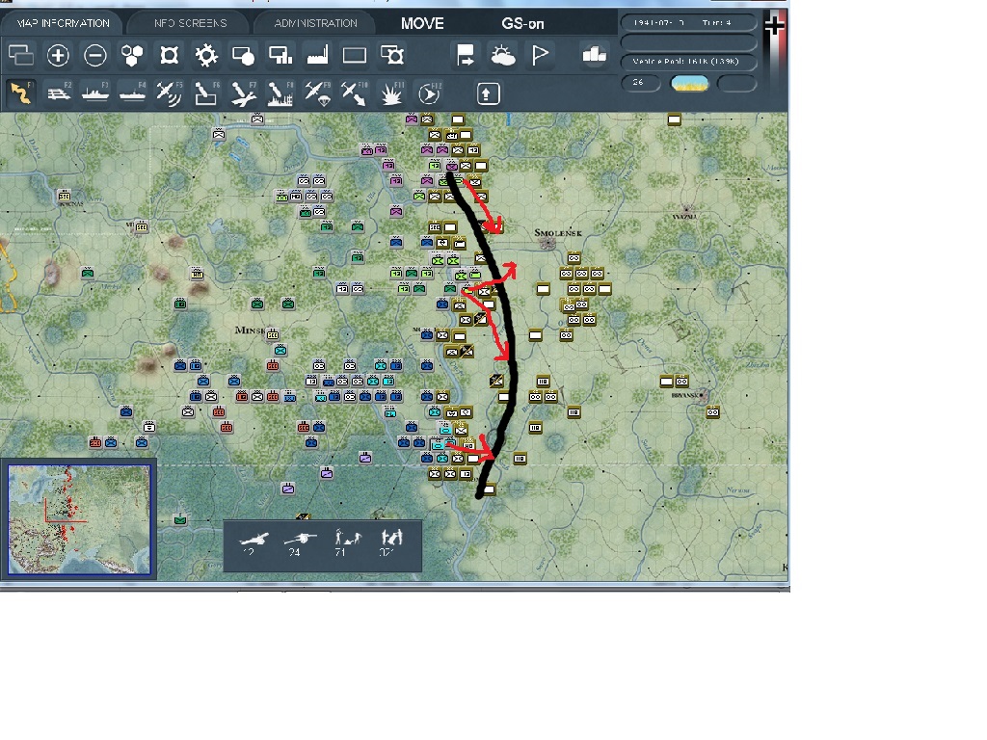Select the F2 rail movement mode

click(x=59, y=93)
